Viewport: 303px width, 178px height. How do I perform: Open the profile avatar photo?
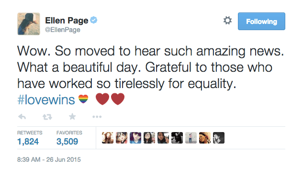pyautogui.click(x=29, y=24)
